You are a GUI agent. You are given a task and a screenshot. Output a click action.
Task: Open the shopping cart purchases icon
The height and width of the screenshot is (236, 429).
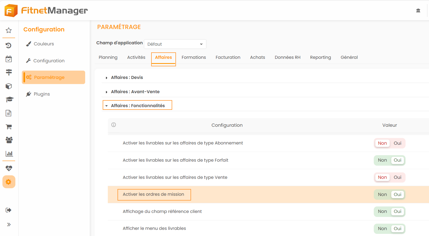(9, 127)
